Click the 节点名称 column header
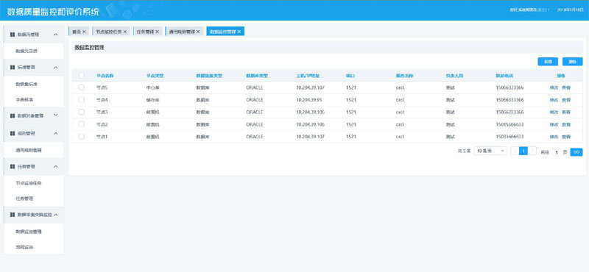 105,76
